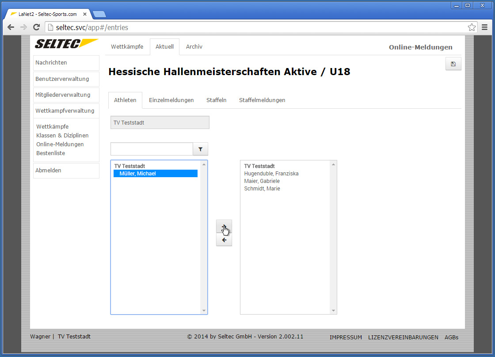
Task: Collapse the Wettkampfverwaltung sidebar section
Action: click(66, 111)
